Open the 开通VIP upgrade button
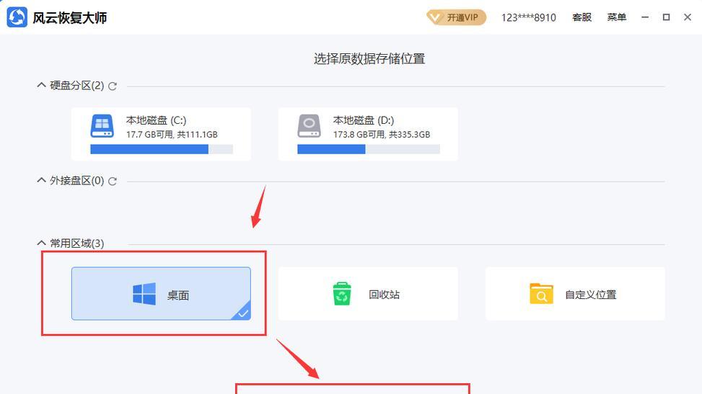 coord(456,17)
